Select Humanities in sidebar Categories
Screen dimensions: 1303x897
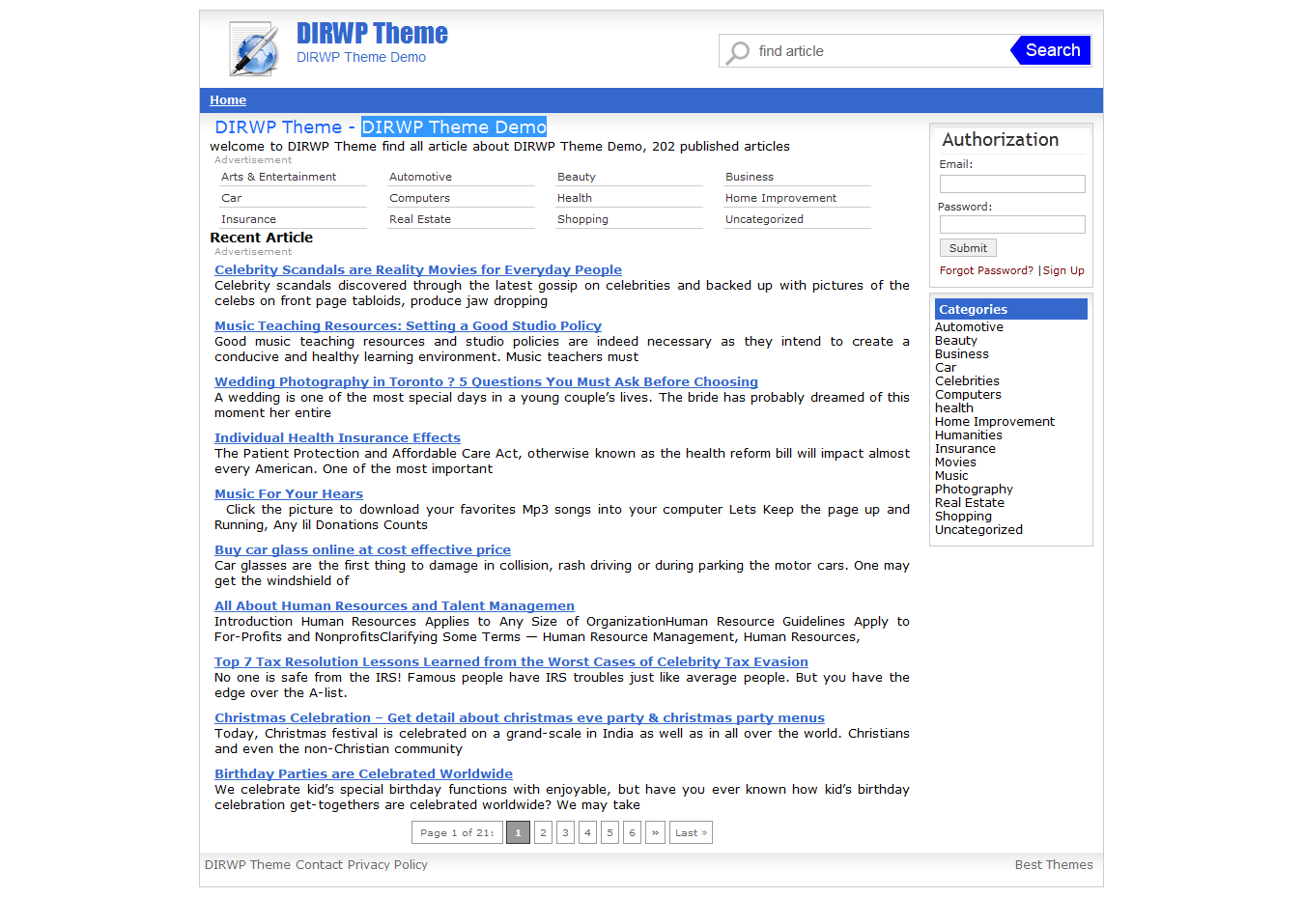click(x=968, y=435)
